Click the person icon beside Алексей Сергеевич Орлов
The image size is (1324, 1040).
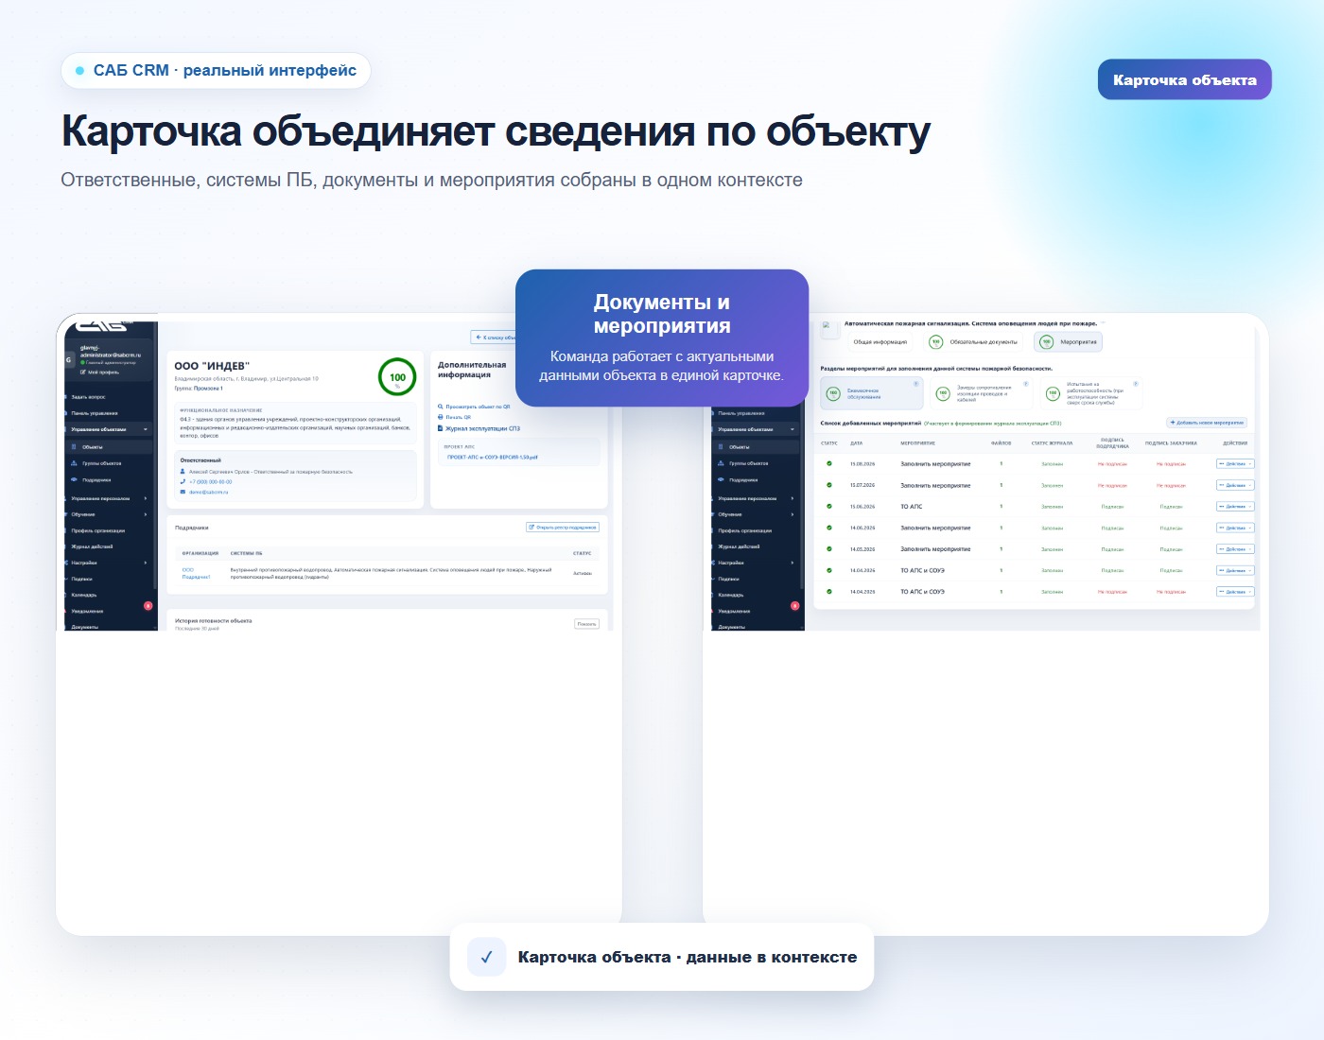point(183,471)
